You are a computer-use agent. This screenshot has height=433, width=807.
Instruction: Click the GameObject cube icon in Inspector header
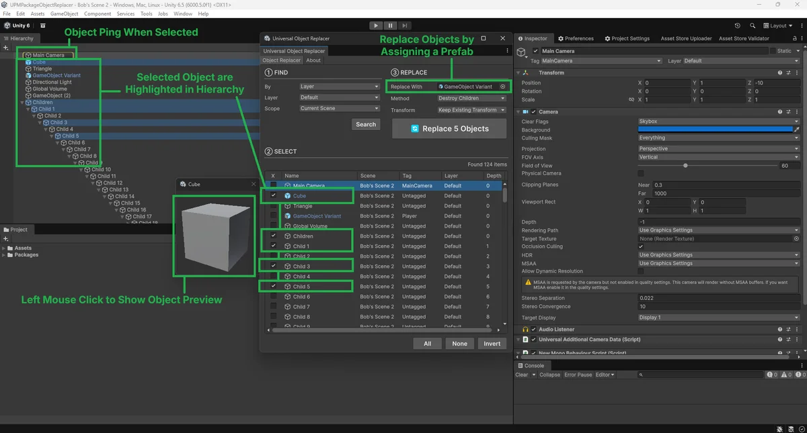click(x=523, y=52)
